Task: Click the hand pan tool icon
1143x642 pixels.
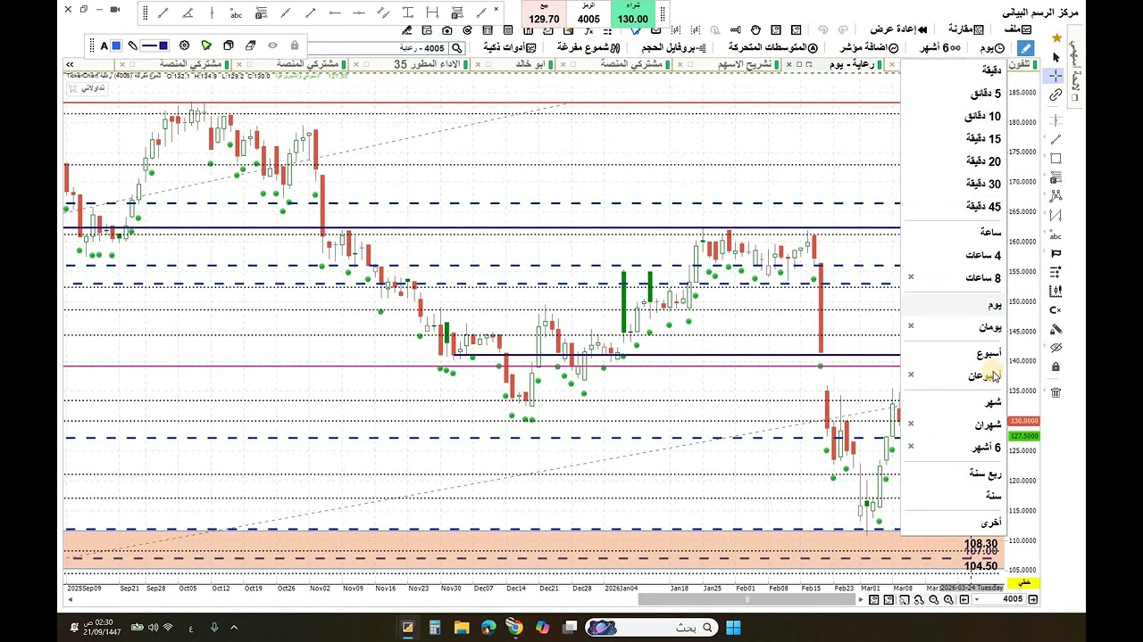Action: (x=755, y=30)
